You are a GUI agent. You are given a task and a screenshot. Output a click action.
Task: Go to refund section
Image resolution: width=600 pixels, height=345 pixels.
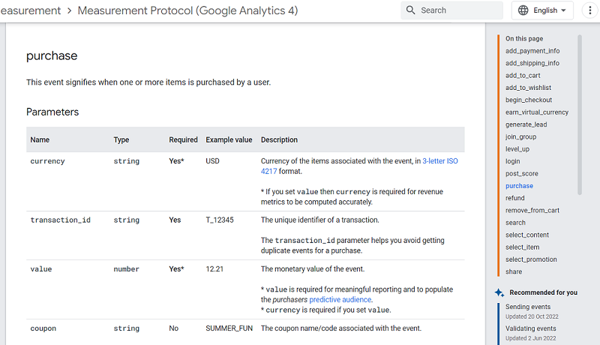coord(514,198)
